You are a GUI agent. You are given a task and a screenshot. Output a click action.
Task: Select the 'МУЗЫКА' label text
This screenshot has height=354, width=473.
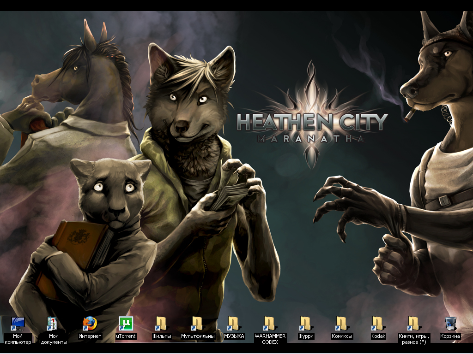[234, 336]
